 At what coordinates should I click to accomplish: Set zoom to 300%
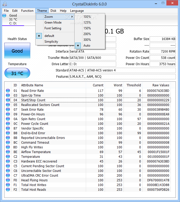[90, 40]
